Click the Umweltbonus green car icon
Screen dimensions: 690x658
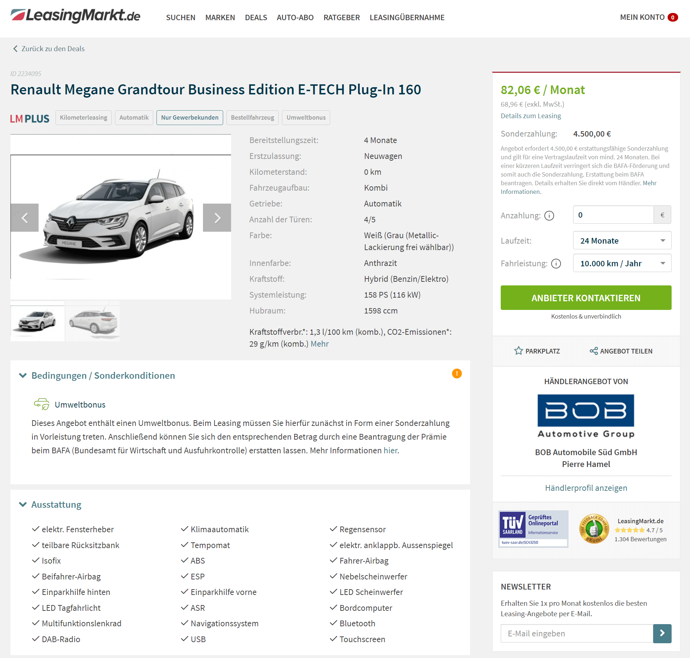coord(41,404)
